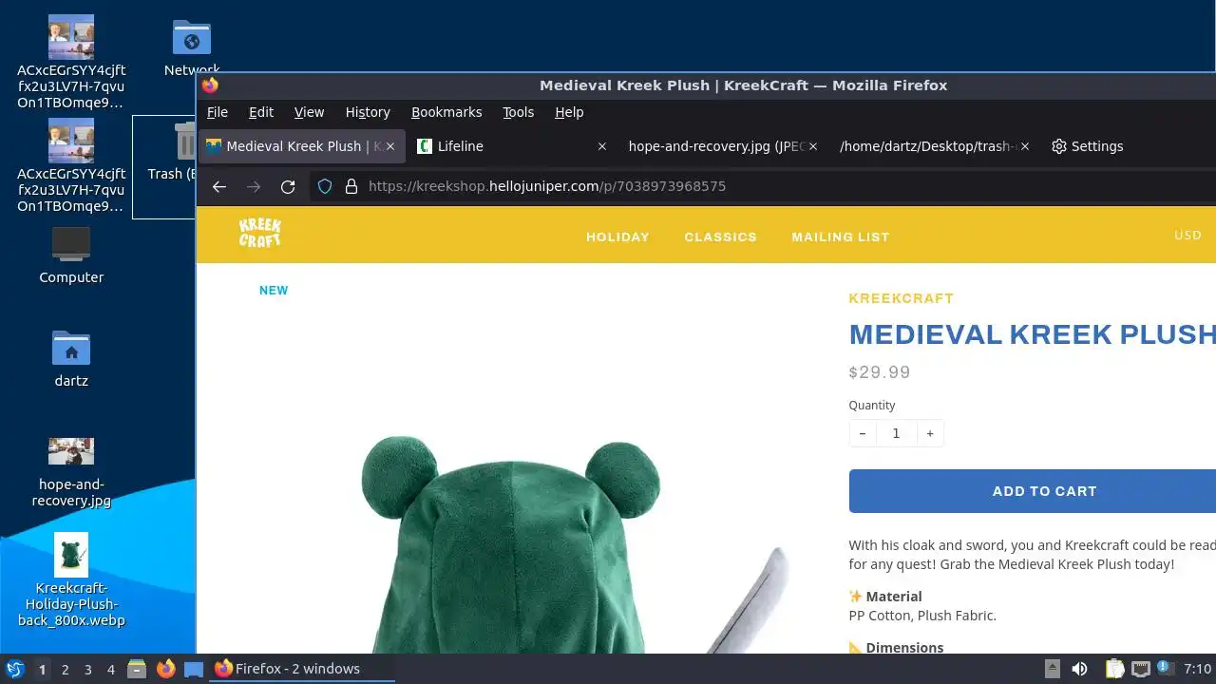Open the View menu
The height and width of the screenshot is (684, 1216).
pyautogui.click(x=309, y=112)
